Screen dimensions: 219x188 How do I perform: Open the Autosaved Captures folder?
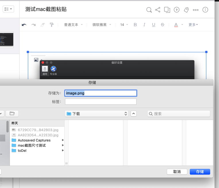coord(37,140)
